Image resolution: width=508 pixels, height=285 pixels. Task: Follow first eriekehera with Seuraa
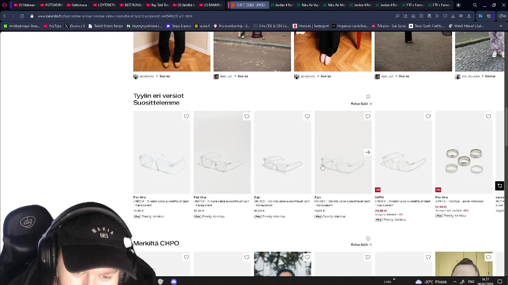pyautogui.click(x=163, y=76)
